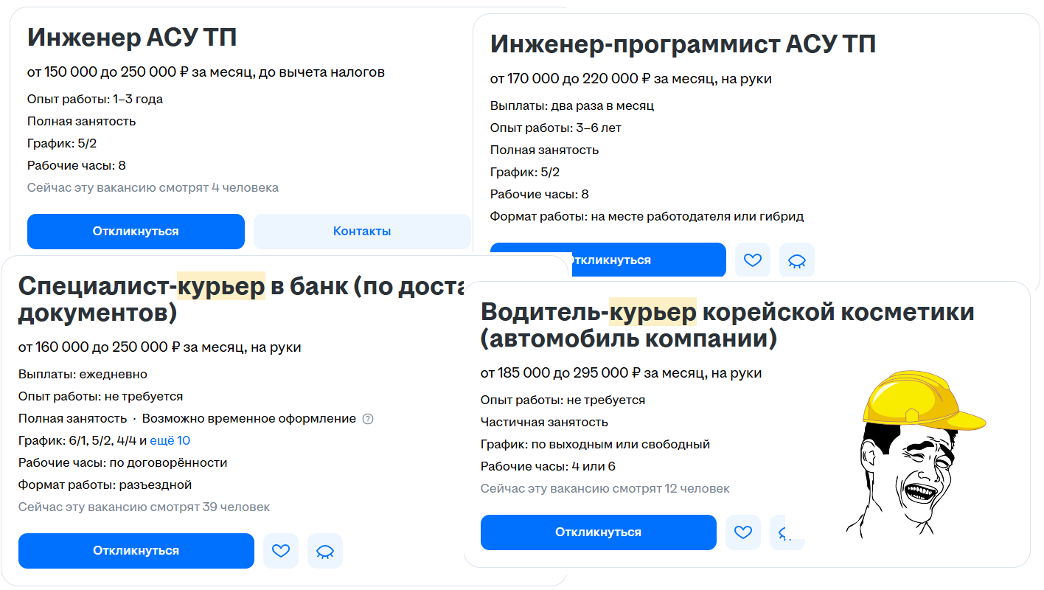Screen dimensions: 1044x590
Task: Open help tooltip beside Возможно временное оформление
Action: [x=368, y=419]
